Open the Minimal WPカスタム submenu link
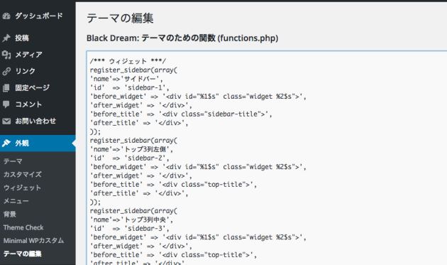Viewport: 447px width, 265px height. coord(33,241)
